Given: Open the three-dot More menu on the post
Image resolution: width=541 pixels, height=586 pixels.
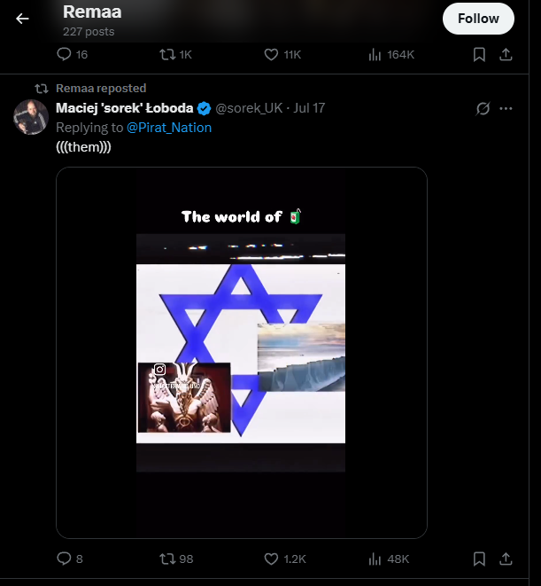Looking at the screenshot, I should (506, 109).
